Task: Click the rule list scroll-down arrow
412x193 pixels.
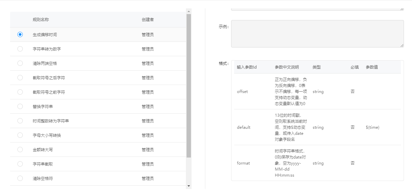Action: tap(189, 186)
